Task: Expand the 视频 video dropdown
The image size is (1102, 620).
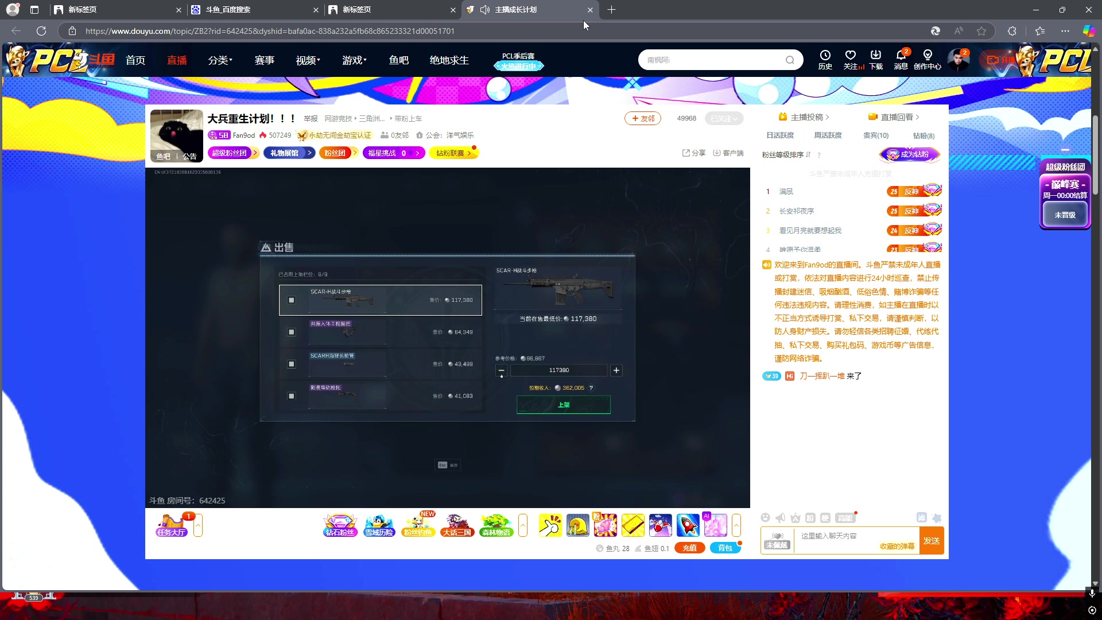Action: click(308, 60)
